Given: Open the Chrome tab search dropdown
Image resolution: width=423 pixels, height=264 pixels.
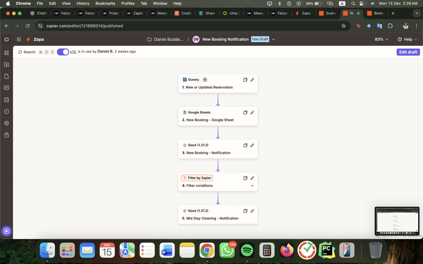Looking at the screenshot, I should tap(417, 13).
